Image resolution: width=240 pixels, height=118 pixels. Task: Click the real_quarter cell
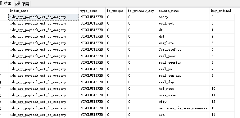pos(183,63)
